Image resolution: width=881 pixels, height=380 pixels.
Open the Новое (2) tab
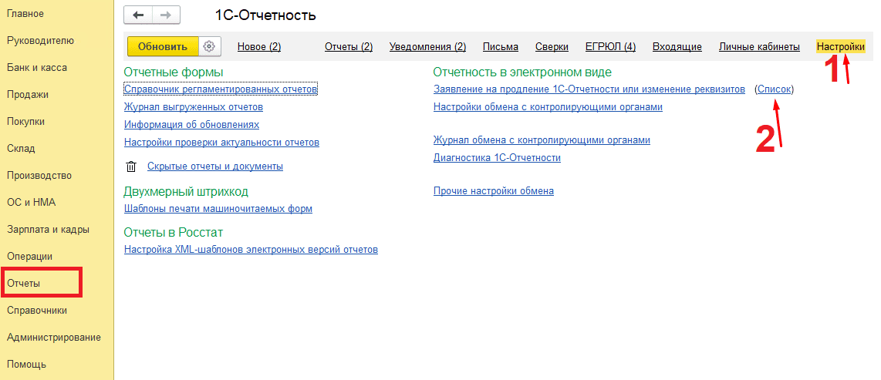259,47
